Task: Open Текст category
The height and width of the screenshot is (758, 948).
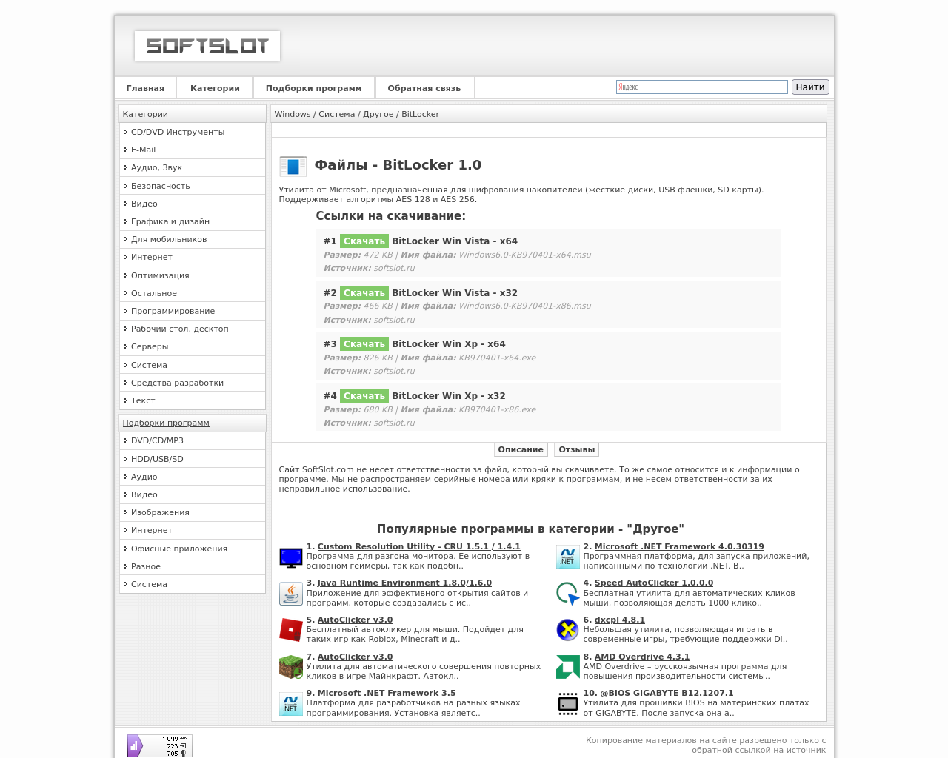Action: 193,400
